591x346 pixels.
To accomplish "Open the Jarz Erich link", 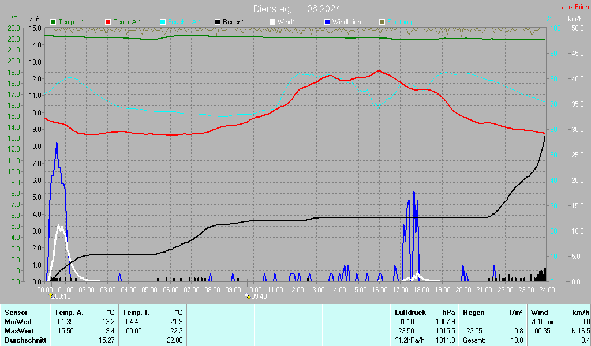I will pos(575,7).
